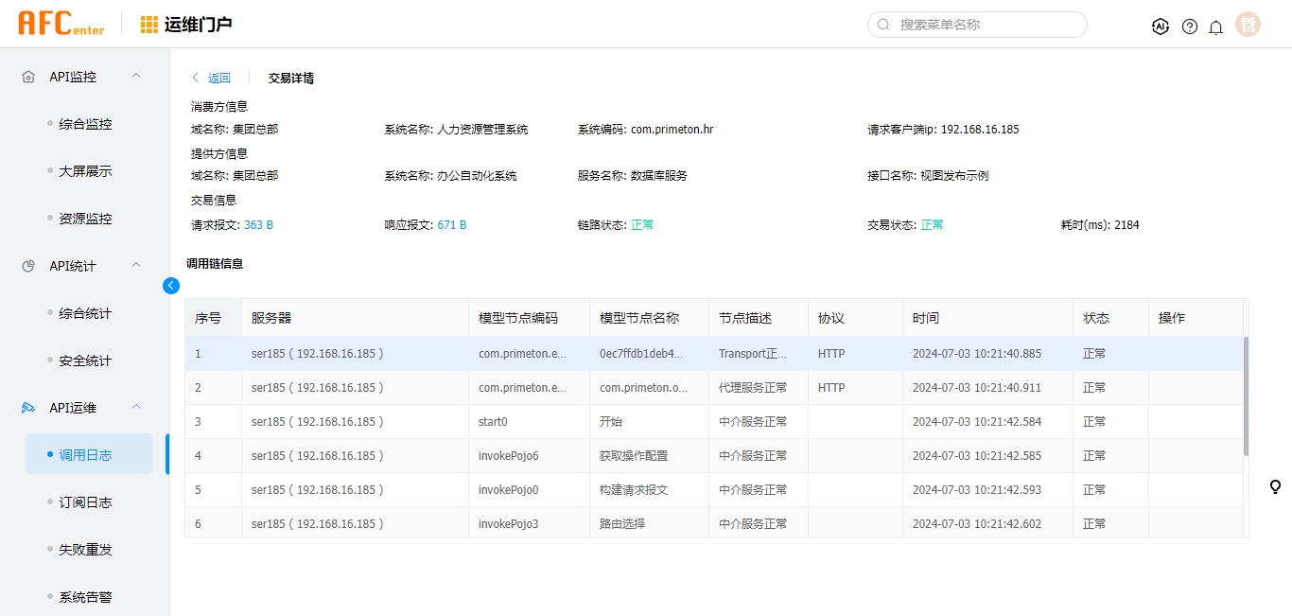
Task: Open the help question mark icon
Action: (1190, 26)
